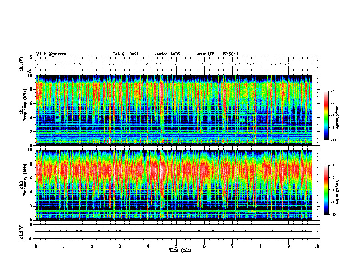The width and height of the screenshot is (357, 276).
Task: Click the 'VLF Spectra' plot title
Action: (x=51, y=54)
